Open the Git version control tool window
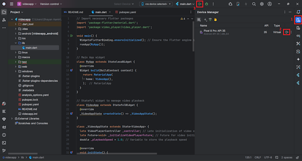Image resolution: width=302 pixels, height=161 pixels. (4, 151)
